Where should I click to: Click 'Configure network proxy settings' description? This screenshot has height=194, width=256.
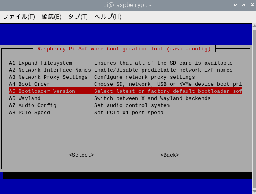[x=145, y=77]
